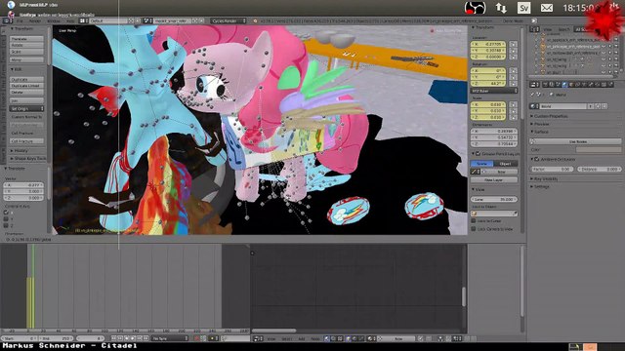This screenshot has width=625, height=351.
Task: Open the No Sync playback dropdown
Action: tap(169, 338)
